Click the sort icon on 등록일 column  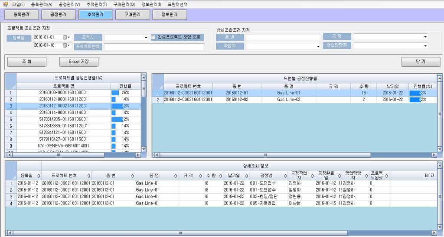39,175
